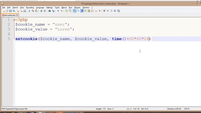Click the setcookie function name on line 5
Image resolution: width=201 pixels, height=113 pixels.
coord(26,39)
